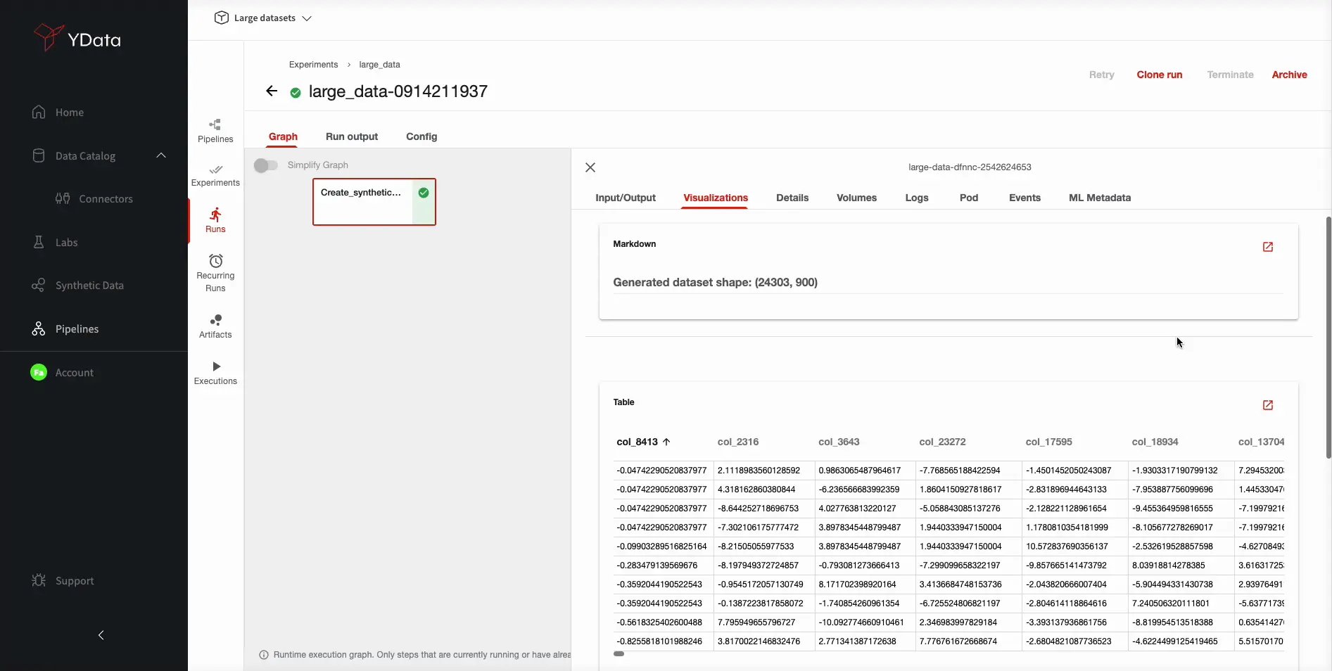
Task: Select Pipelines icon in secondary sidebar
Action: pos(215,131)
